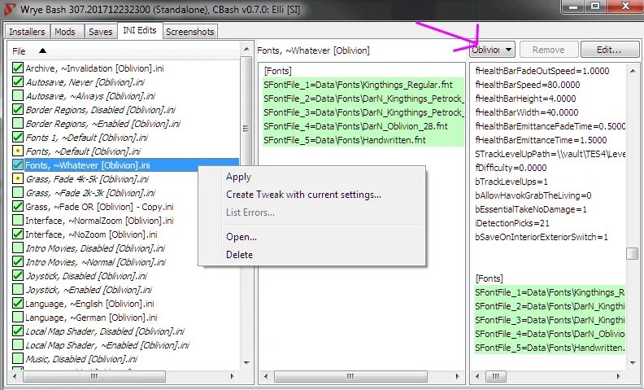
Task: Click the right arrow of tweak pane scrollbar
Action: [457, 376]
